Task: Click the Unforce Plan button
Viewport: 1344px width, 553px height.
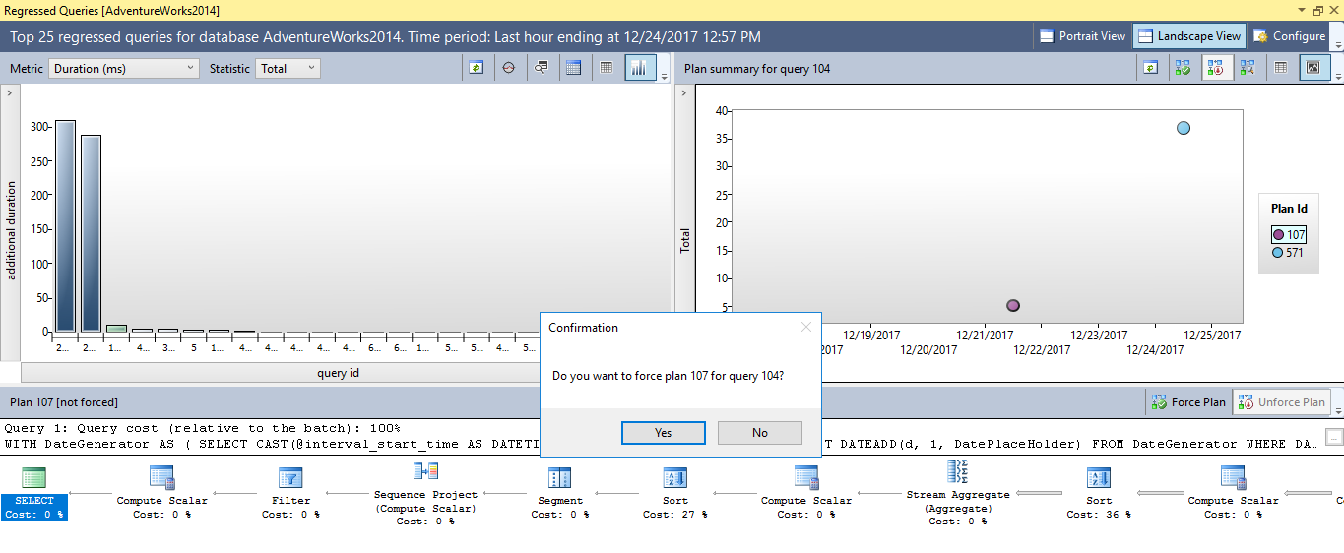Action: point(1282,402)
